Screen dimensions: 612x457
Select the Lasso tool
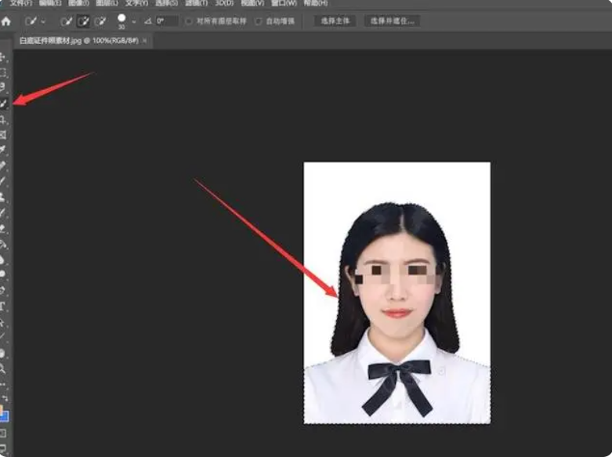coord(3,88)
